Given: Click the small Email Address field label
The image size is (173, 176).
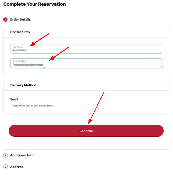Looking at the screenshot, I should 20,61.
